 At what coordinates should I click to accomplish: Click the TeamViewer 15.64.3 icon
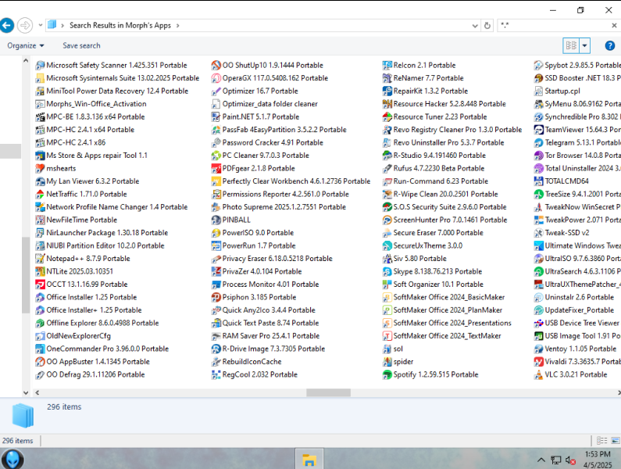(x=539, y=130)
